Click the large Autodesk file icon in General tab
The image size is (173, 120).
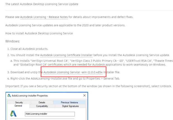13,114
